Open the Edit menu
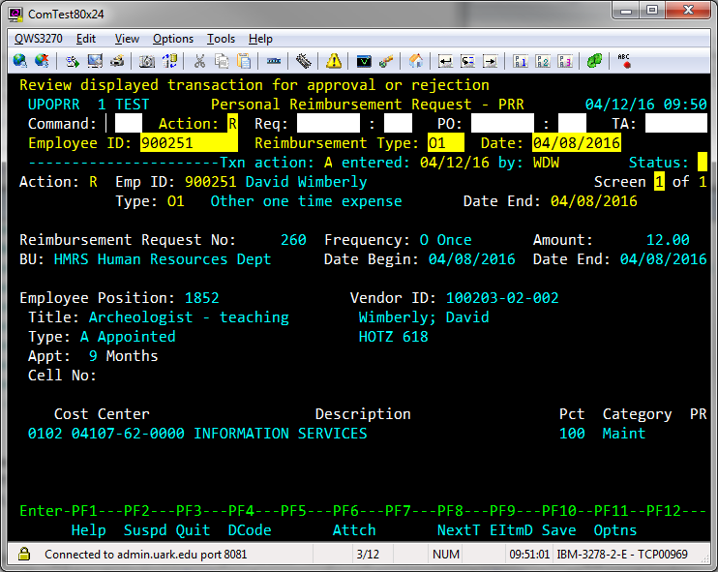718x572 pixels. point(86,39)
